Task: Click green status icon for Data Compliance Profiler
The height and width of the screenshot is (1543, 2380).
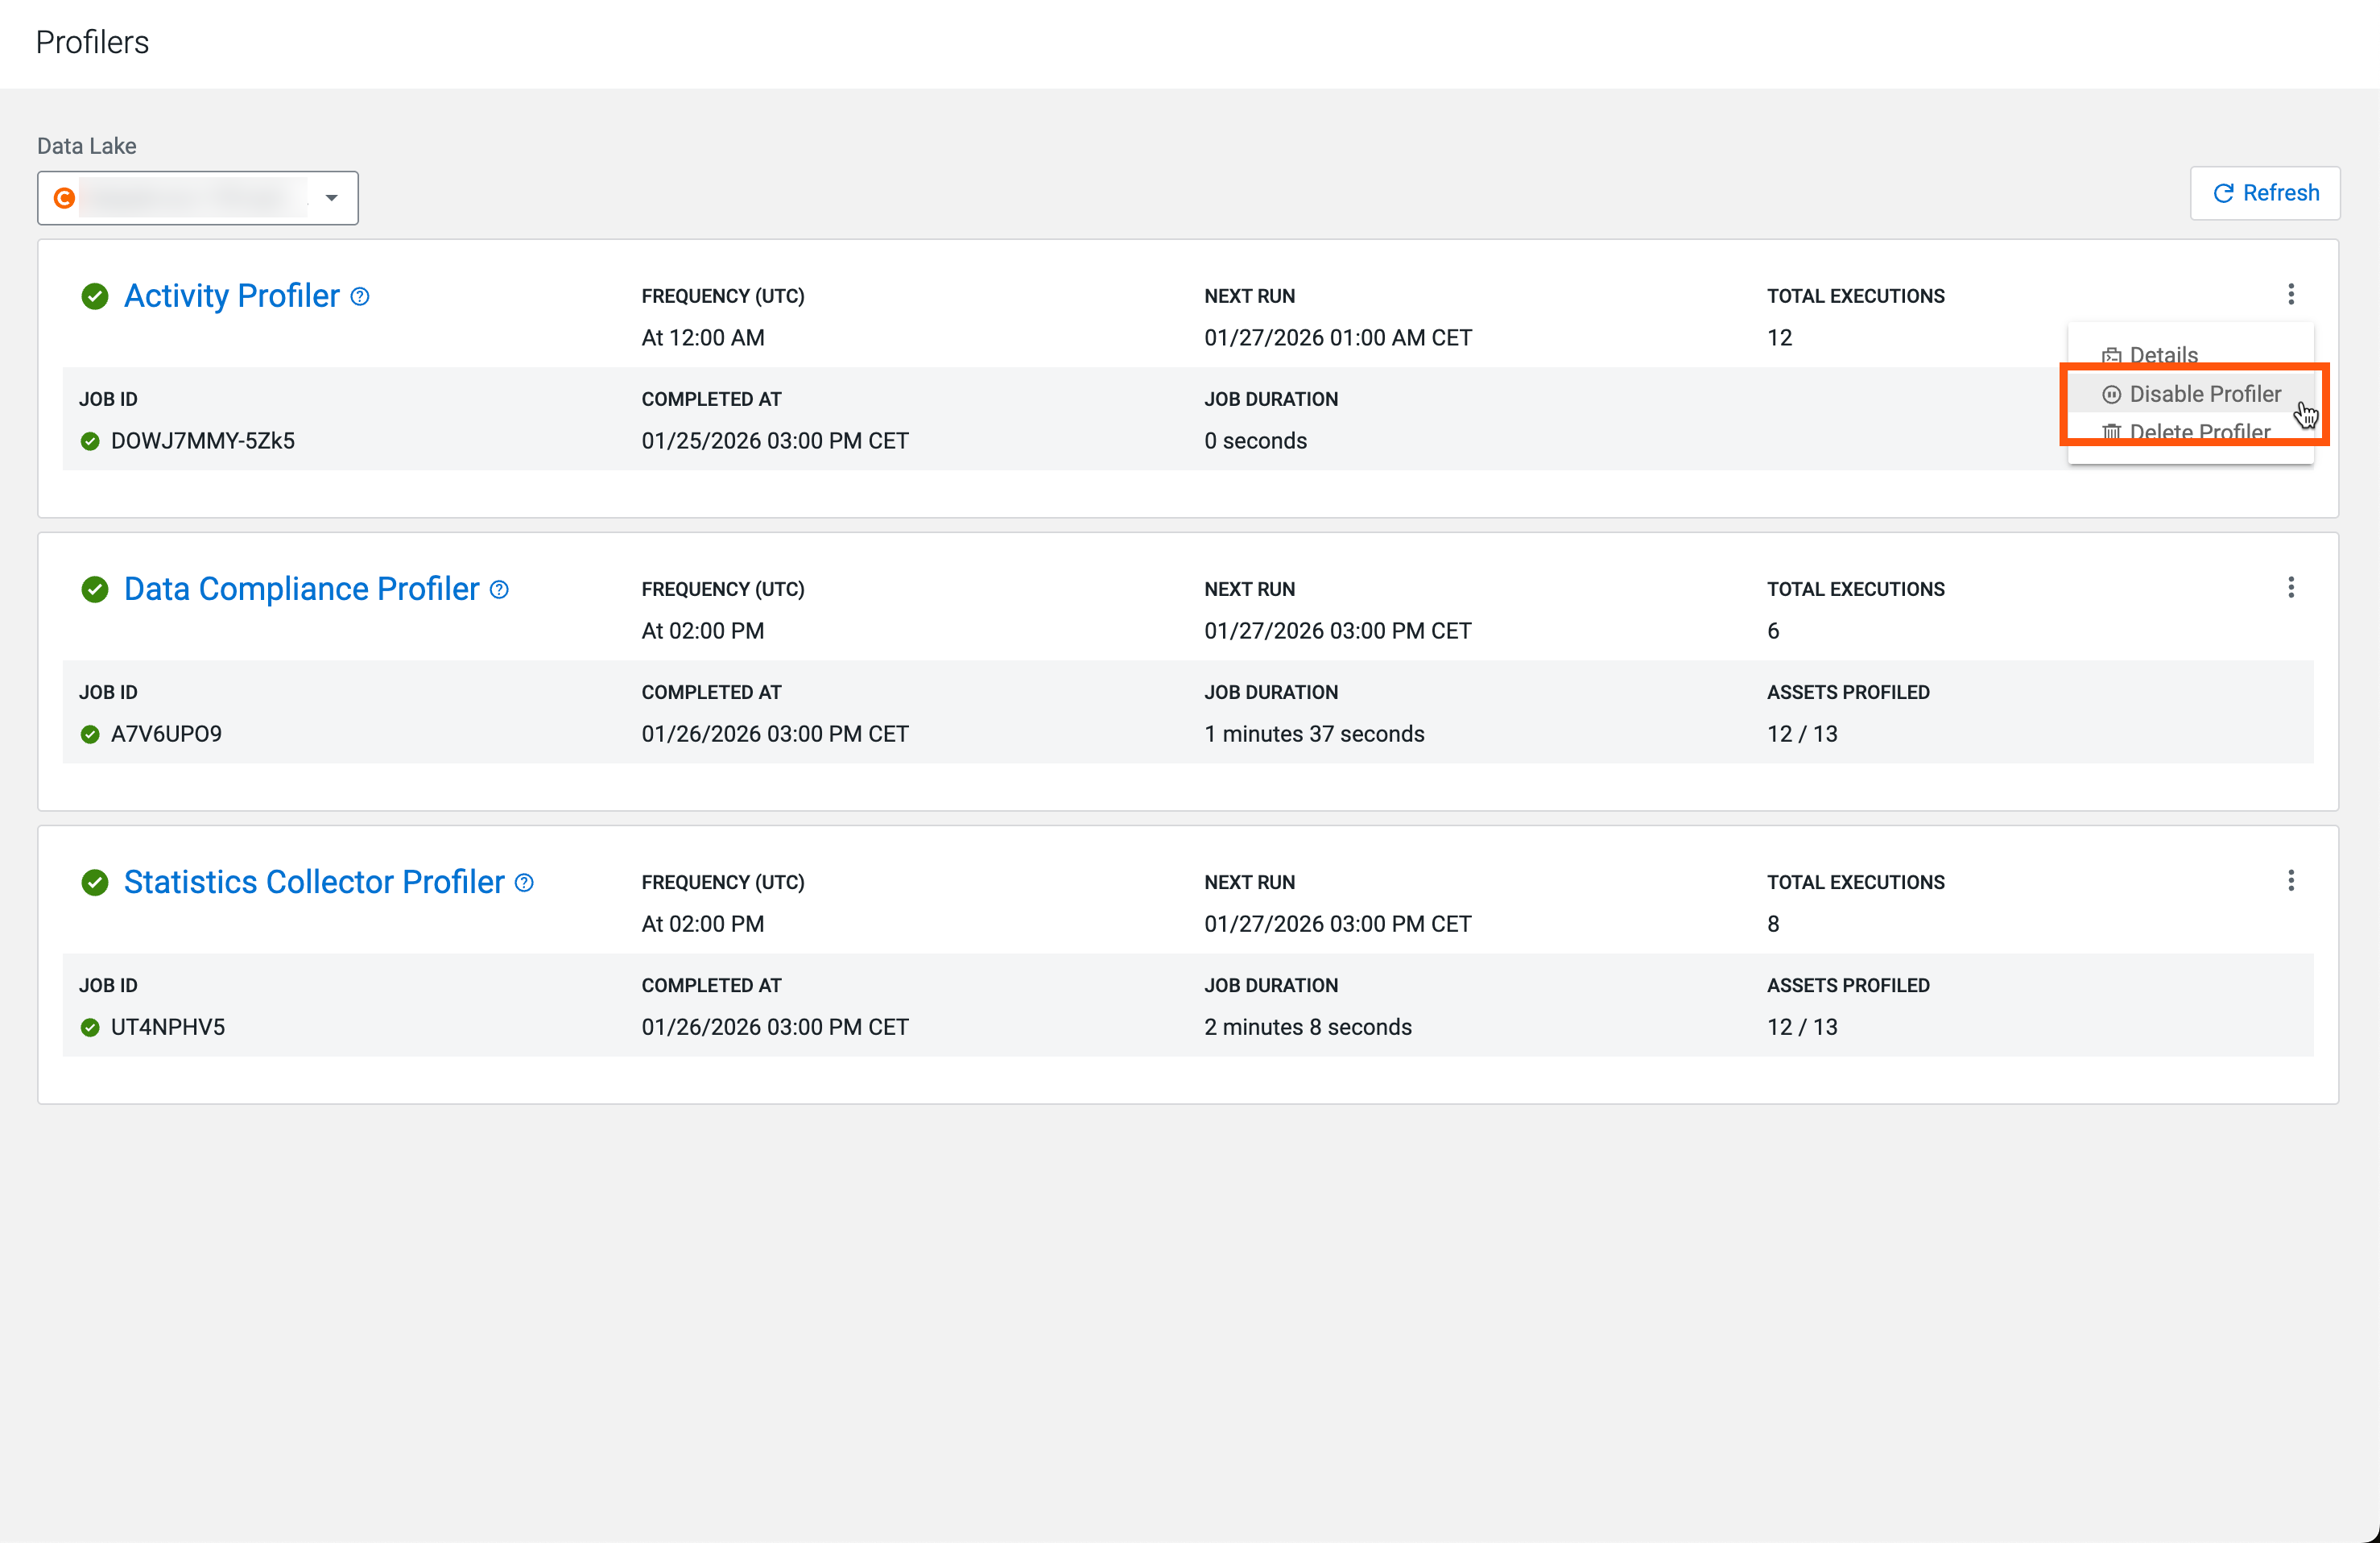Action: pyautogui.click(x=95, y=590)
